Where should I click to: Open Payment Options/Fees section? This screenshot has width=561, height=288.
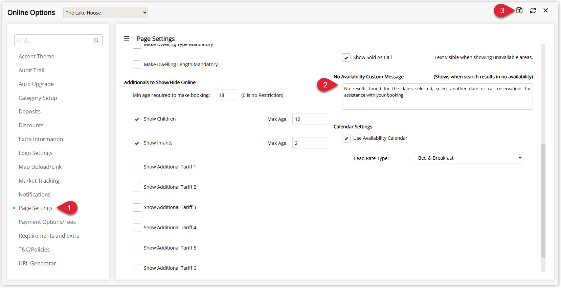47,222
